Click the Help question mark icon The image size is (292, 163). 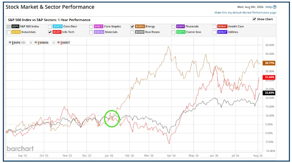(275, 7)
